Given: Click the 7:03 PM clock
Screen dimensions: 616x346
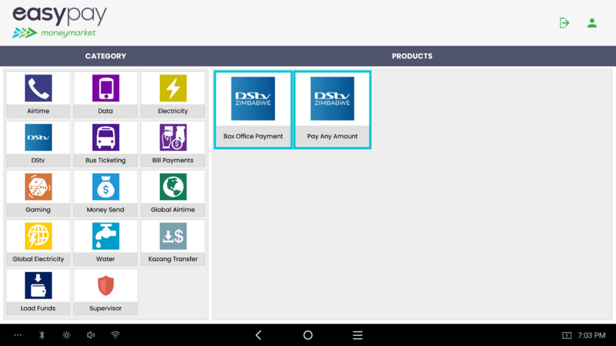Looking at the screenshot, I should 591,335.
